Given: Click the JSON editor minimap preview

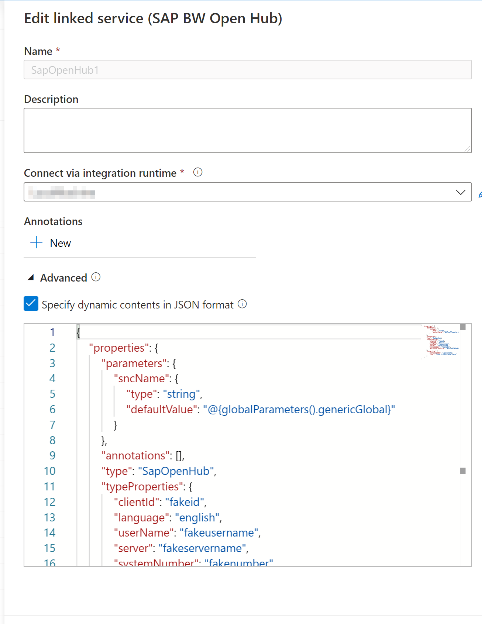Looking at the screenshot, I should (440, 342).
